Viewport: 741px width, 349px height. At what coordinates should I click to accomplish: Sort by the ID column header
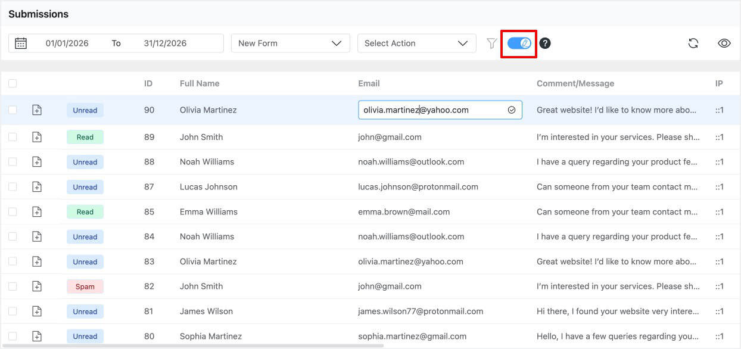pos(148,83)
